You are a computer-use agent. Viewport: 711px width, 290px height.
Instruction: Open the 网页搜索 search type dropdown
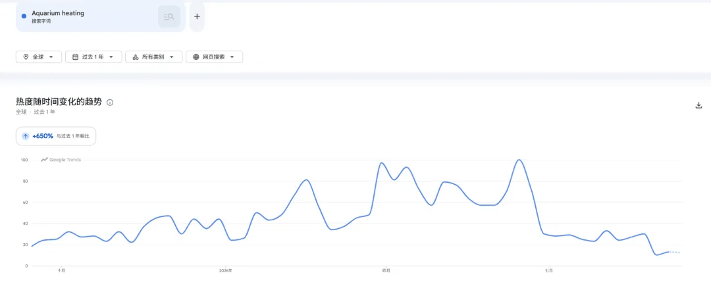(x=214, y=57)
